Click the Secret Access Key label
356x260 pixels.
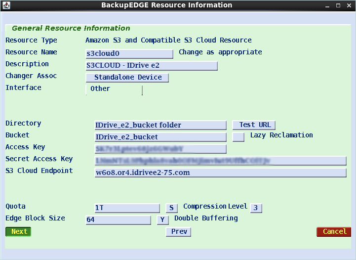pos(39,159)
